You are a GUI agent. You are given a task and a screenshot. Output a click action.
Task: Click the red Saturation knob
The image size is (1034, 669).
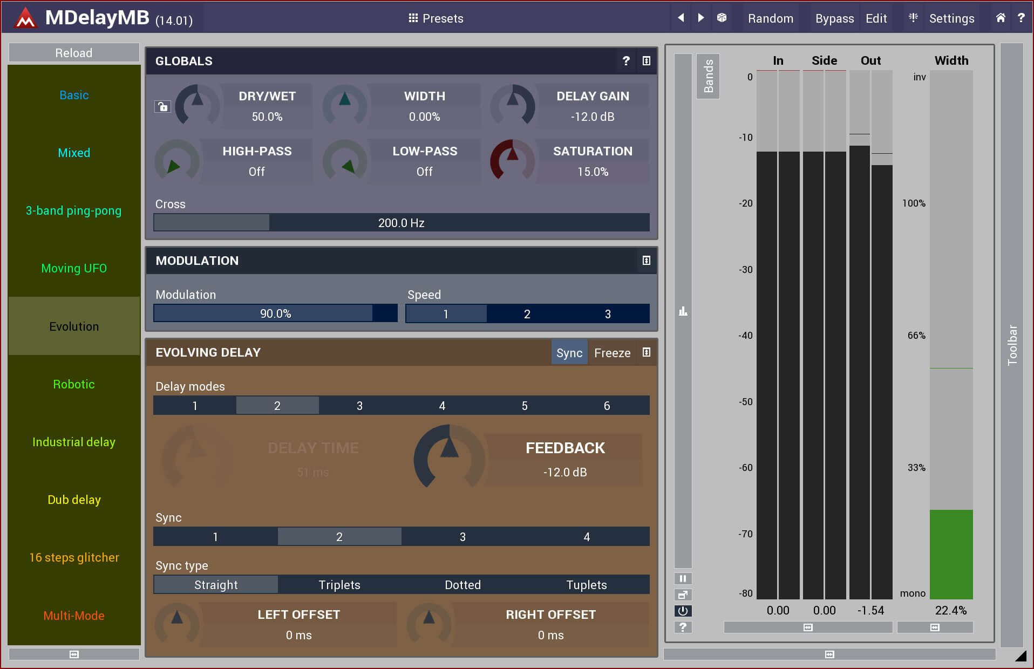pos(513,161)
